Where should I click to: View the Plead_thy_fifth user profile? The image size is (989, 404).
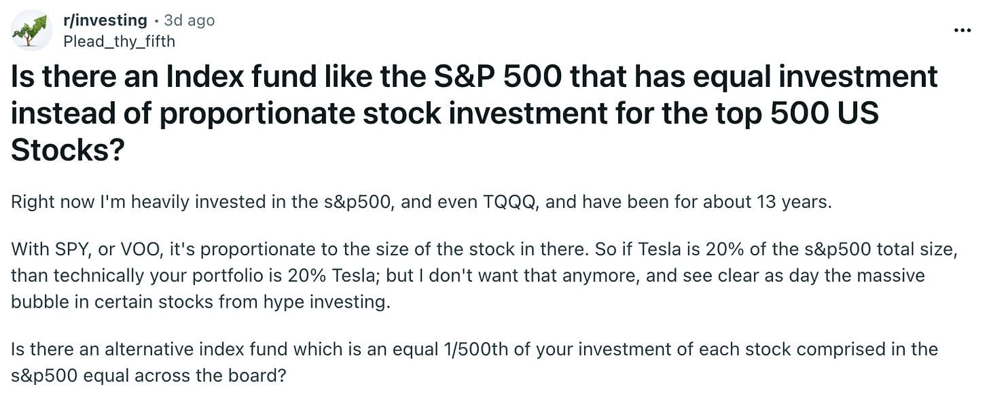[119, 41]
